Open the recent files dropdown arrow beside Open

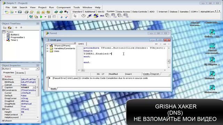tap(16, 12)
